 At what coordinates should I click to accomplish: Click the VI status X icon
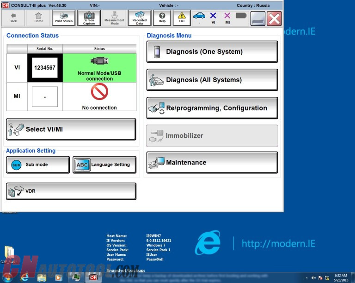click(213, 16)
